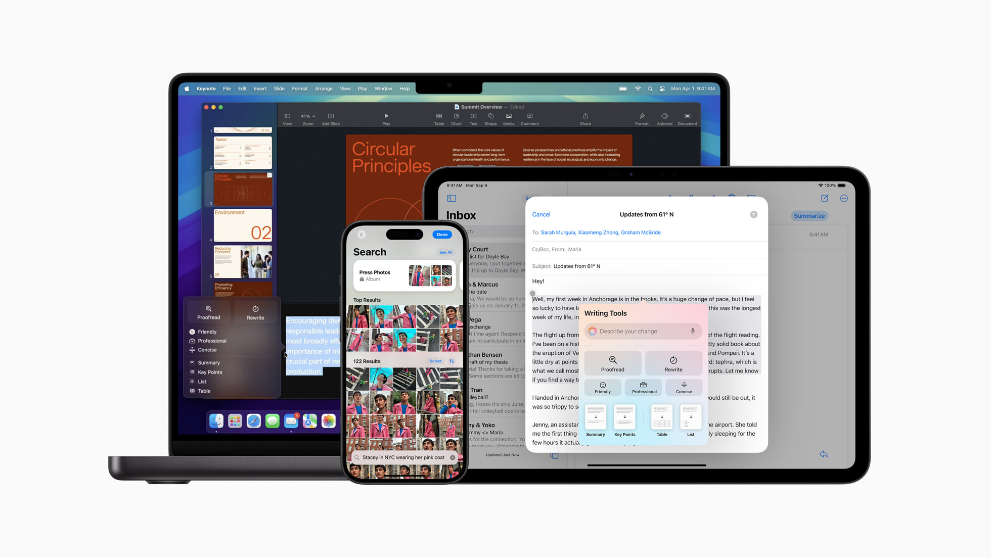Select the Press Photos album result
991x557 pixels.
click(403, 275)
